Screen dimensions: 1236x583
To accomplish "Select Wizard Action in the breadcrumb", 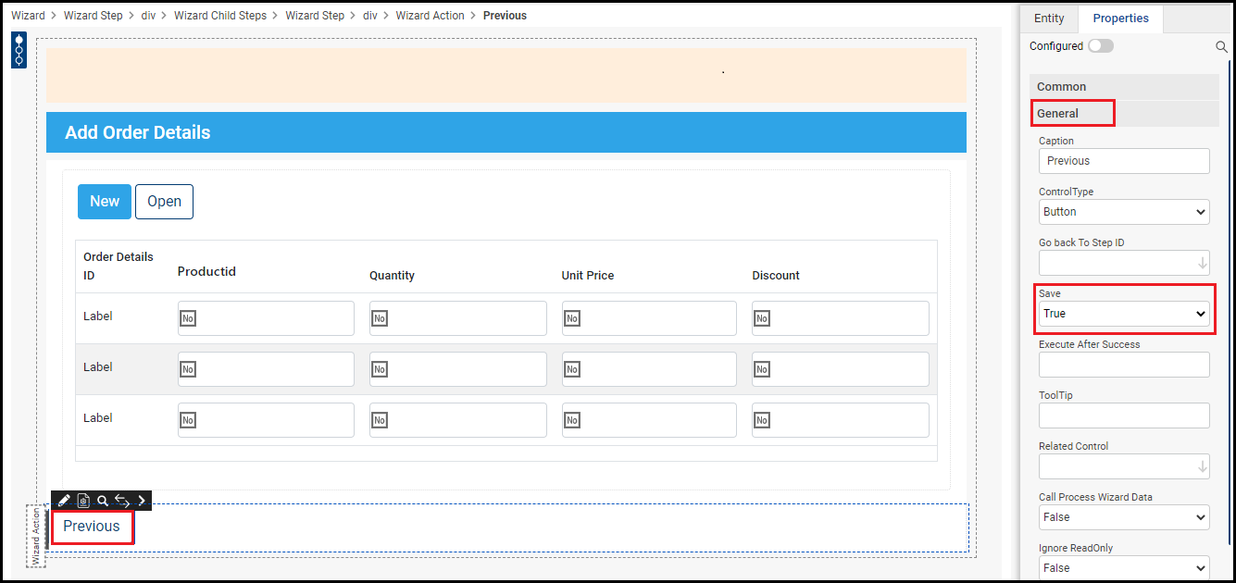I will pos(430,16).
